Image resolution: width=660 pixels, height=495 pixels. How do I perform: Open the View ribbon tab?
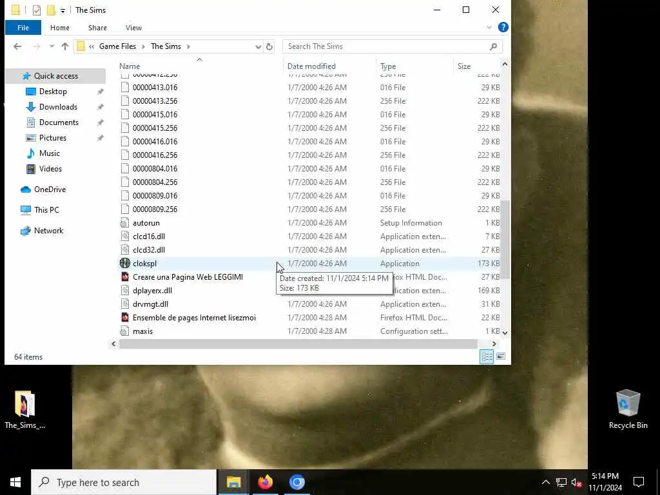(133, 28)
